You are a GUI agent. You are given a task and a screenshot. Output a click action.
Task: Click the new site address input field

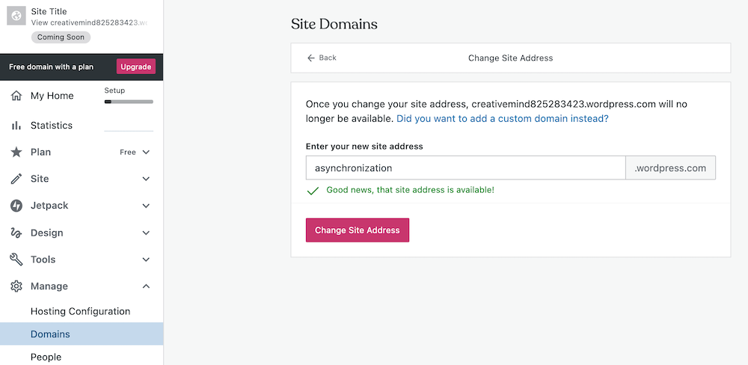465,168
